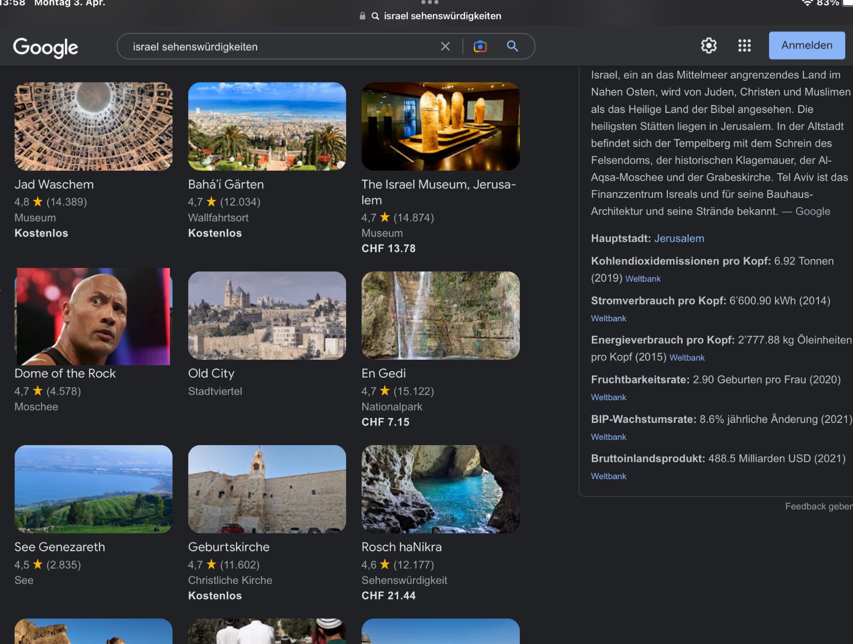Click the Dome of the Rock title
Viewport: 853px width, 644px height.
click(65, 374)
